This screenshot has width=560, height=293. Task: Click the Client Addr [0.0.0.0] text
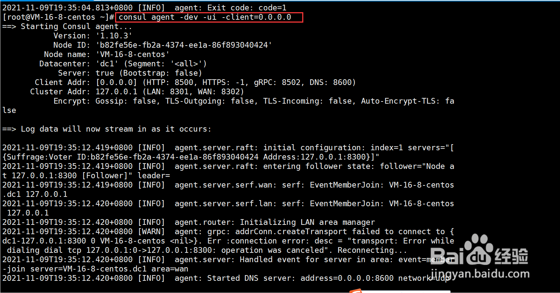coord(116,82)
